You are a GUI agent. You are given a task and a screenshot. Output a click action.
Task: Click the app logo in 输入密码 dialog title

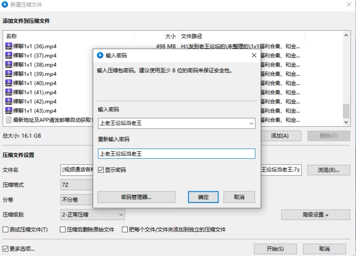tap(100, 55)
